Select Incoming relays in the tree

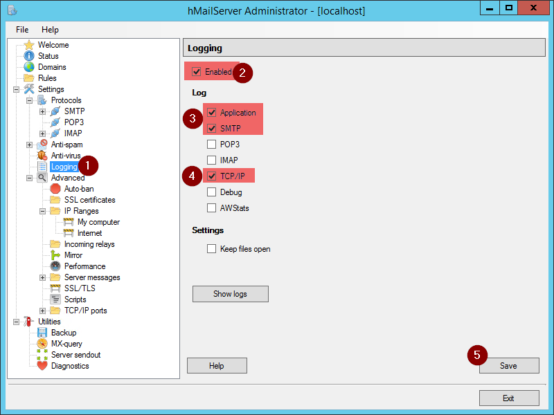coord(89,244)
